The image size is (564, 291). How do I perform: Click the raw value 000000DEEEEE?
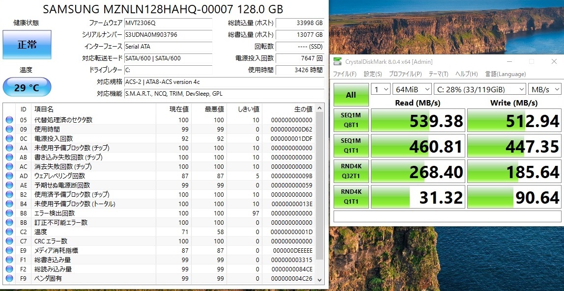pyautogui.click(x=292, y=250)
